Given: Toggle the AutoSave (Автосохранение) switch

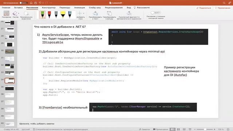Looking at the screenshot, I should tap(23, 3).
